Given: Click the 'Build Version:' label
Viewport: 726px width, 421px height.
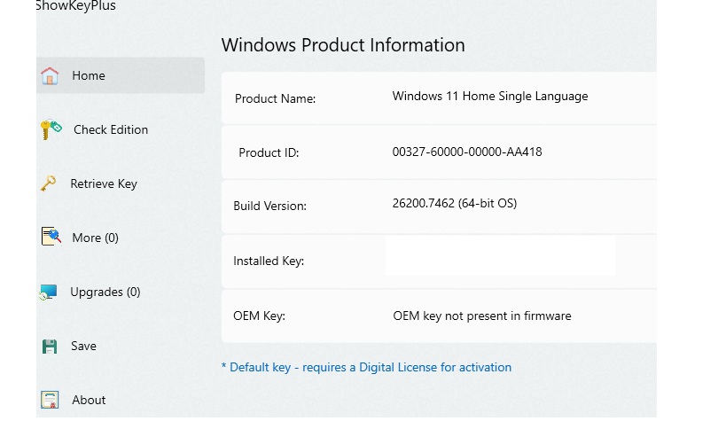Looking at the screenshot, I should pyautogui.click(x=270, y=207).
